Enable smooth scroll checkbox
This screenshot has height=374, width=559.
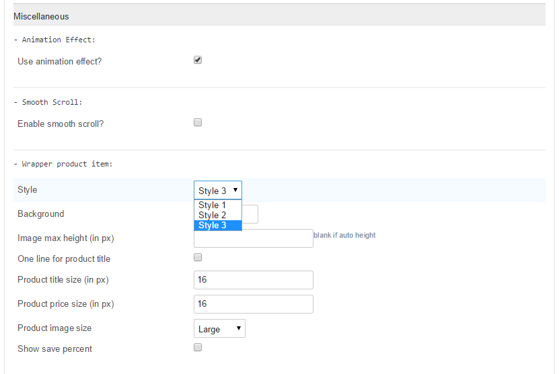[198, 122]
